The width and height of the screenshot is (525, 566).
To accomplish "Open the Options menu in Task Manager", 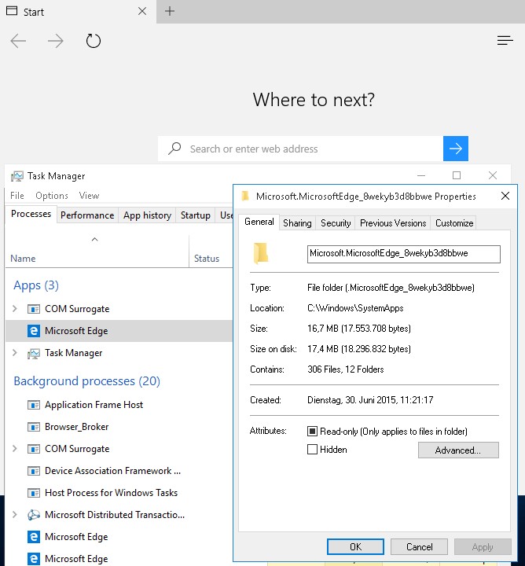I will coord(52,196).
